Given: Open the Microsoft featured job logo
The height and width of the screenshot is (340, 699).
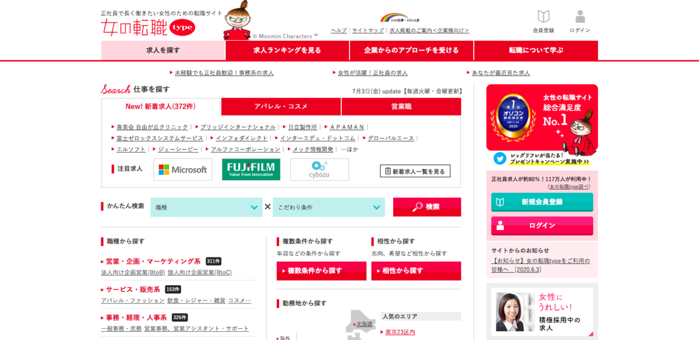Looking at the screenshot, I should [182, 170].
